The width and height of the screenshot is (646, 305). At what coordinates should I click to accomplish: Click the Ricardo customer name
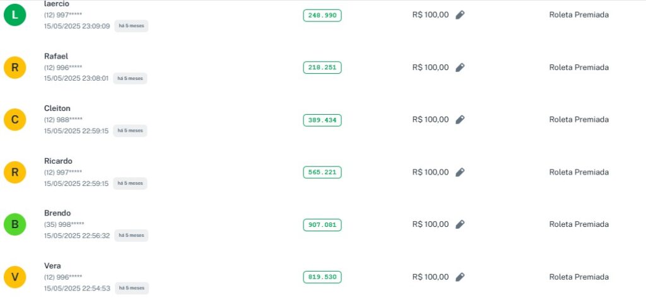point(58,161)
